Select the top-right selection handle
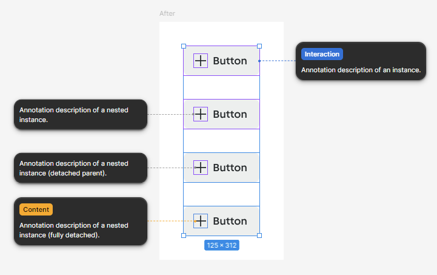 click(x=259, y=46)
